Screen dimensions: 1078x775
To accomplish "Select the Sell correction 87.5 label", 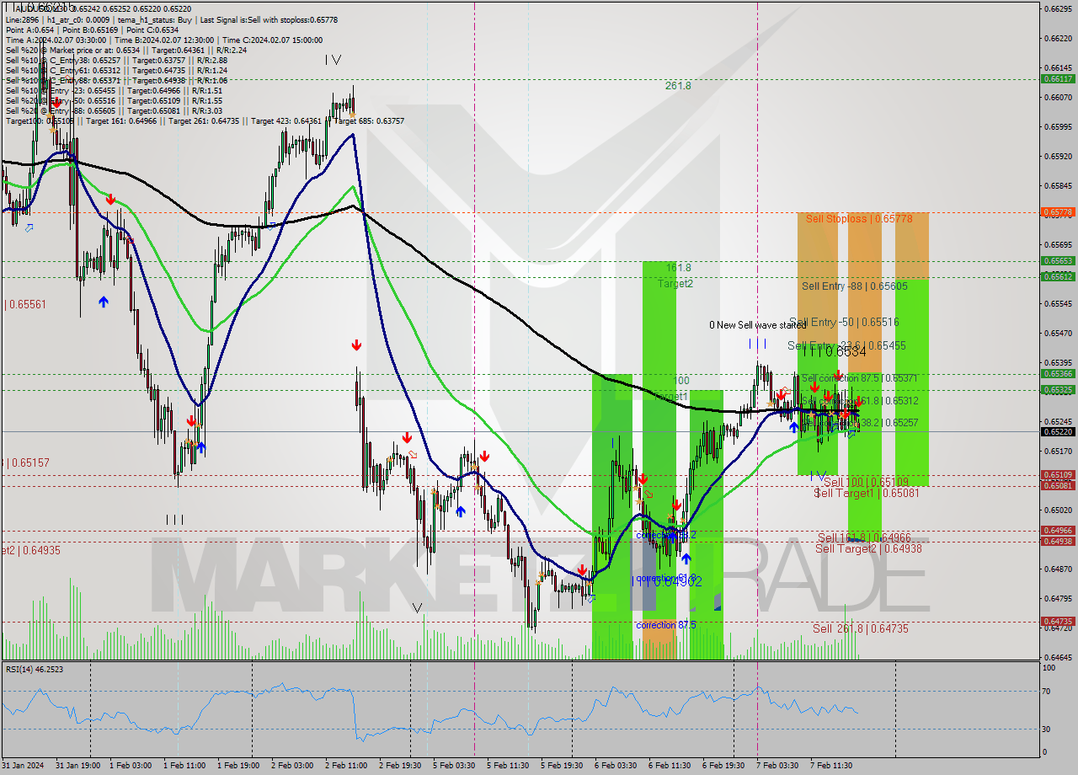I will [x=859, y=379].
